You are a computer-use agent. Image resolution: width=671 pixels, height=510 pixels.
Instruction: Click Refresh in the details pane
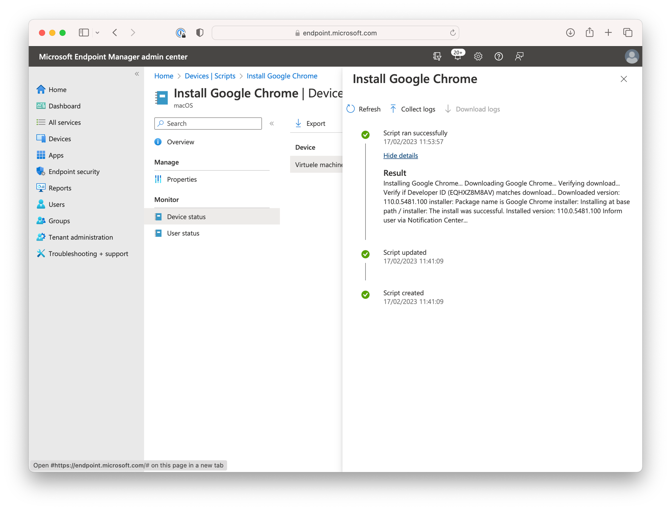(x=363, y=109)
